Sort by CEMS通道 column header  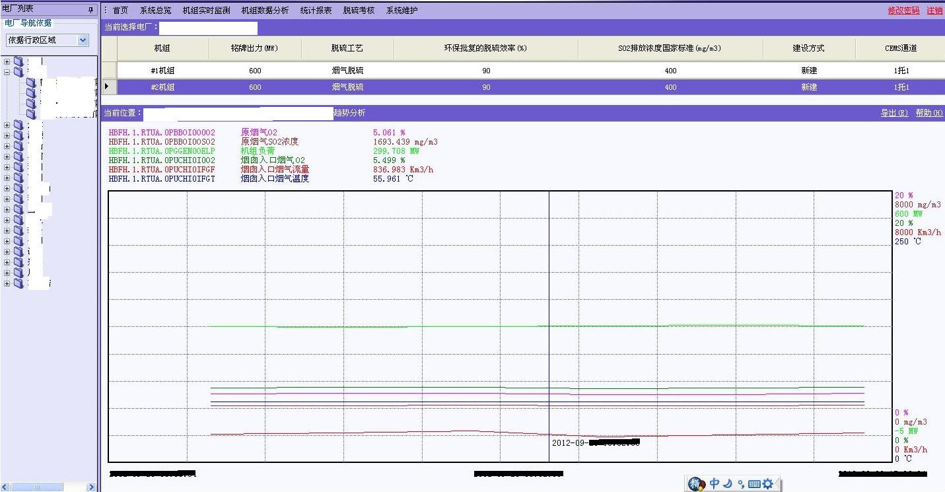click(901, 48)
